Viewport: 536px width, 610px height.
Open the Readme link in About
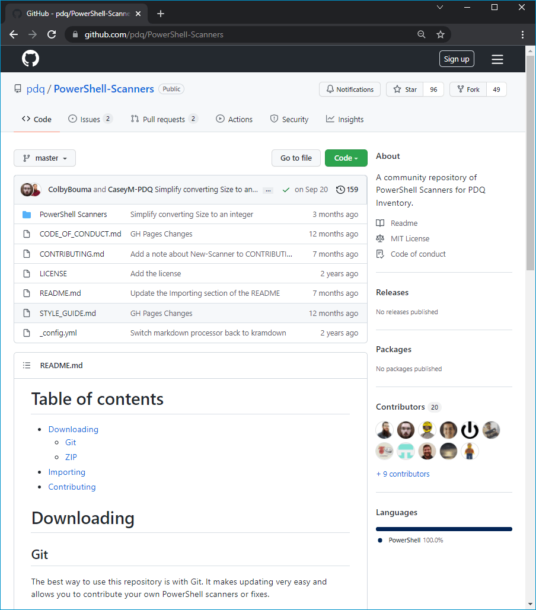click(404, 223)
